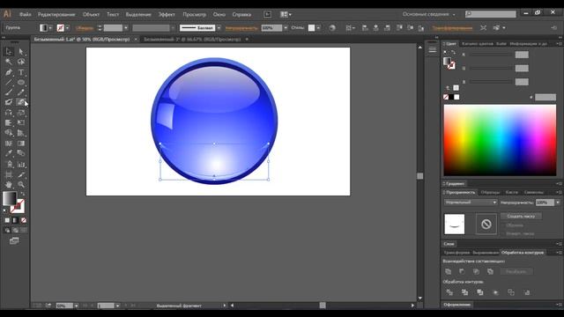Click the orange stroke label link

point(85,27)
